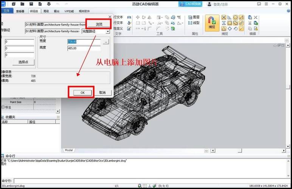Viewport: 292px width, 189px height.
Task: Click the move arrows tool icon
Action: (138, 17)
